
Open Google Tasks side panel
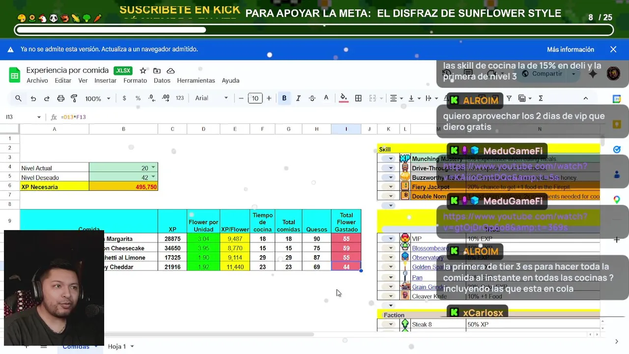(x=617, y=149)
